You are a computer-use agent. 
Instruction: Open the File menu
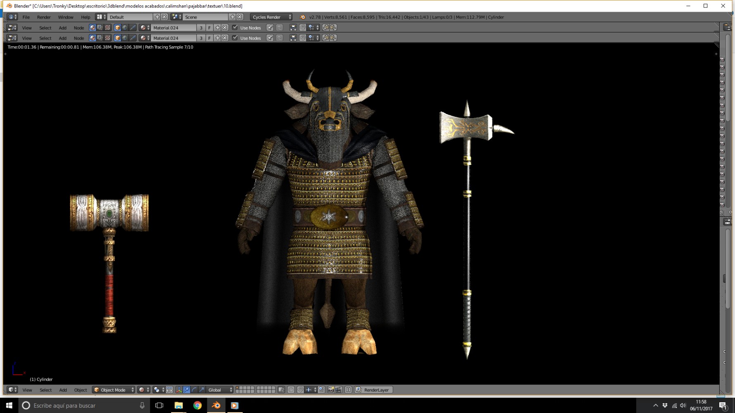(26, 17)
